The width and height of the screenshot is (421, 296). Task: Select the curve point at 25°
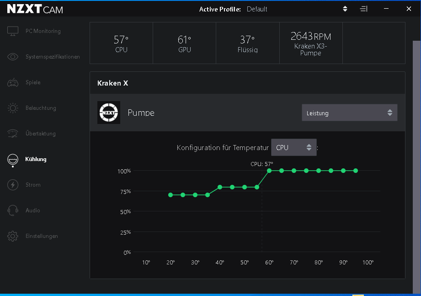click(x=183, y=195)
